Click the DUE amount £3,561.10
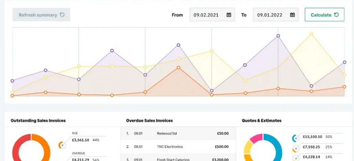 click(x=81, y=140)
